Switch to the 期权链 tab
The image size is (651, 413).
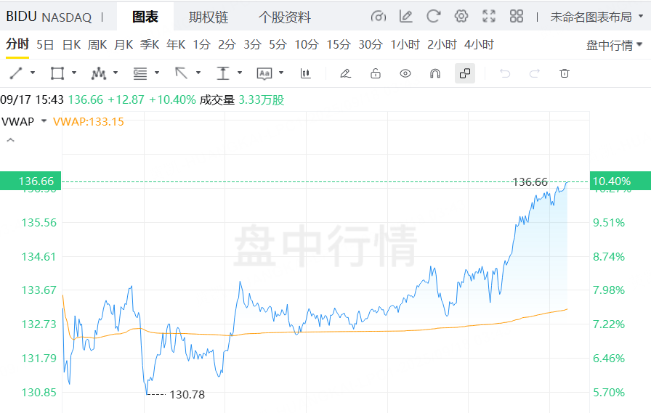[x=208, y=17]
